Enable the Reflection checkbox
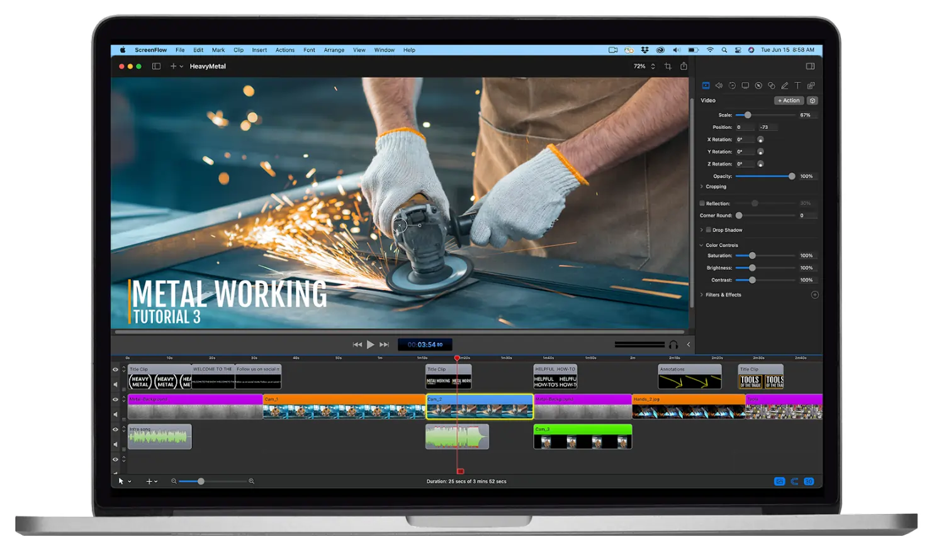This screenshot has height=546, width=929. tap(702, 203)
